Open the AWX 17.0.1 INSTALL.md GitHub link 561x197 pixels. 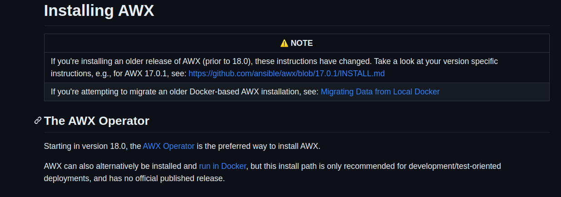[287, 73]
